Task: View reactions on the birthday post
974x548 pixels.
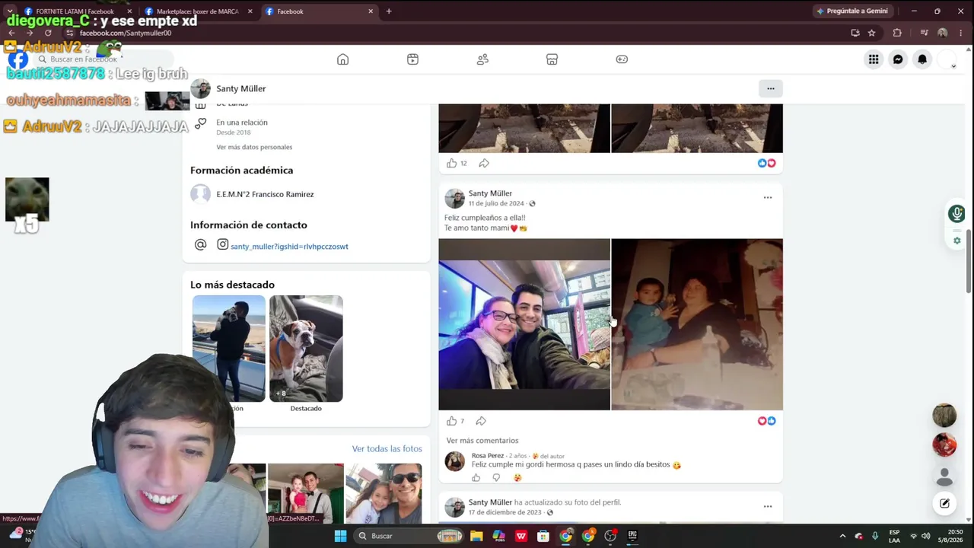Action: [x=766, y=421]
